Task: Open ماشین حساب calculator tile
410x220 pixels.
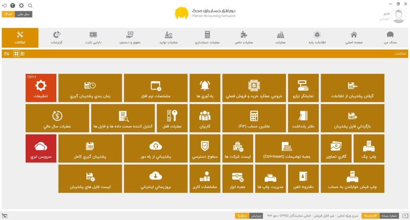Action: click(254, 118)
